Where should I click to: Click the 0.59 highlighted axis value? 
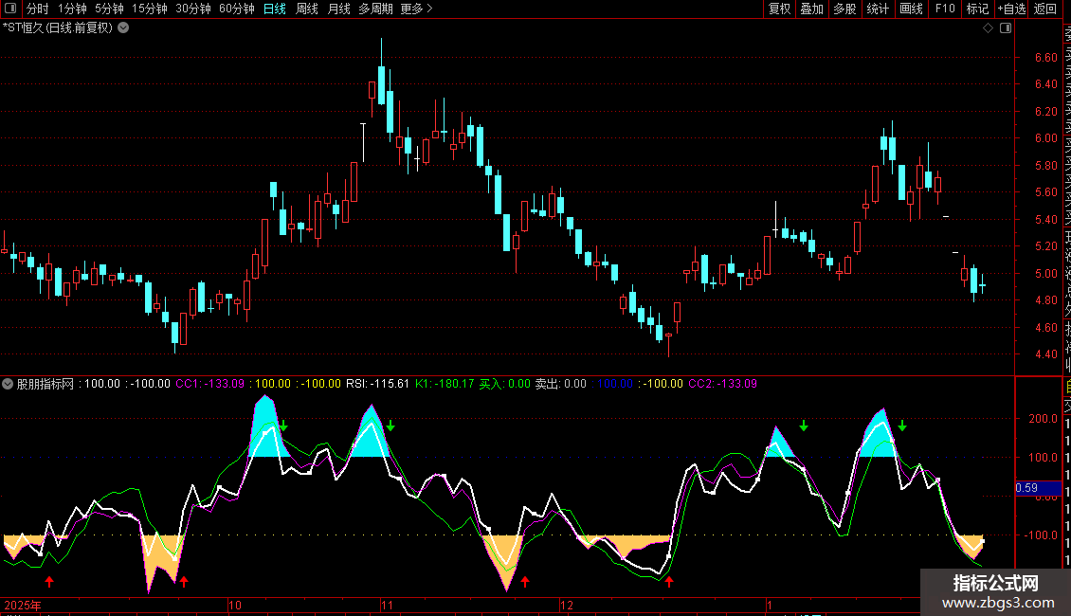pos(1039,488)
